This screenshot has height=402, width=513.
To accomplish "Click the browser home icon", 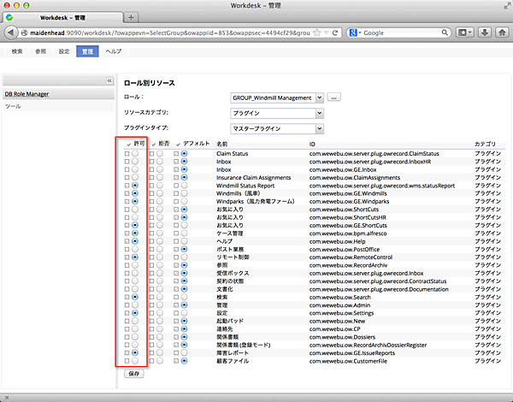I will (x=502, y=33).
